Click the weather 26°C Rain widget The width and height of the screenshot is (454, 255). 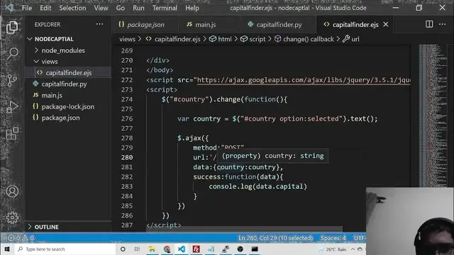pyautogui.click(x=333, y=249)
